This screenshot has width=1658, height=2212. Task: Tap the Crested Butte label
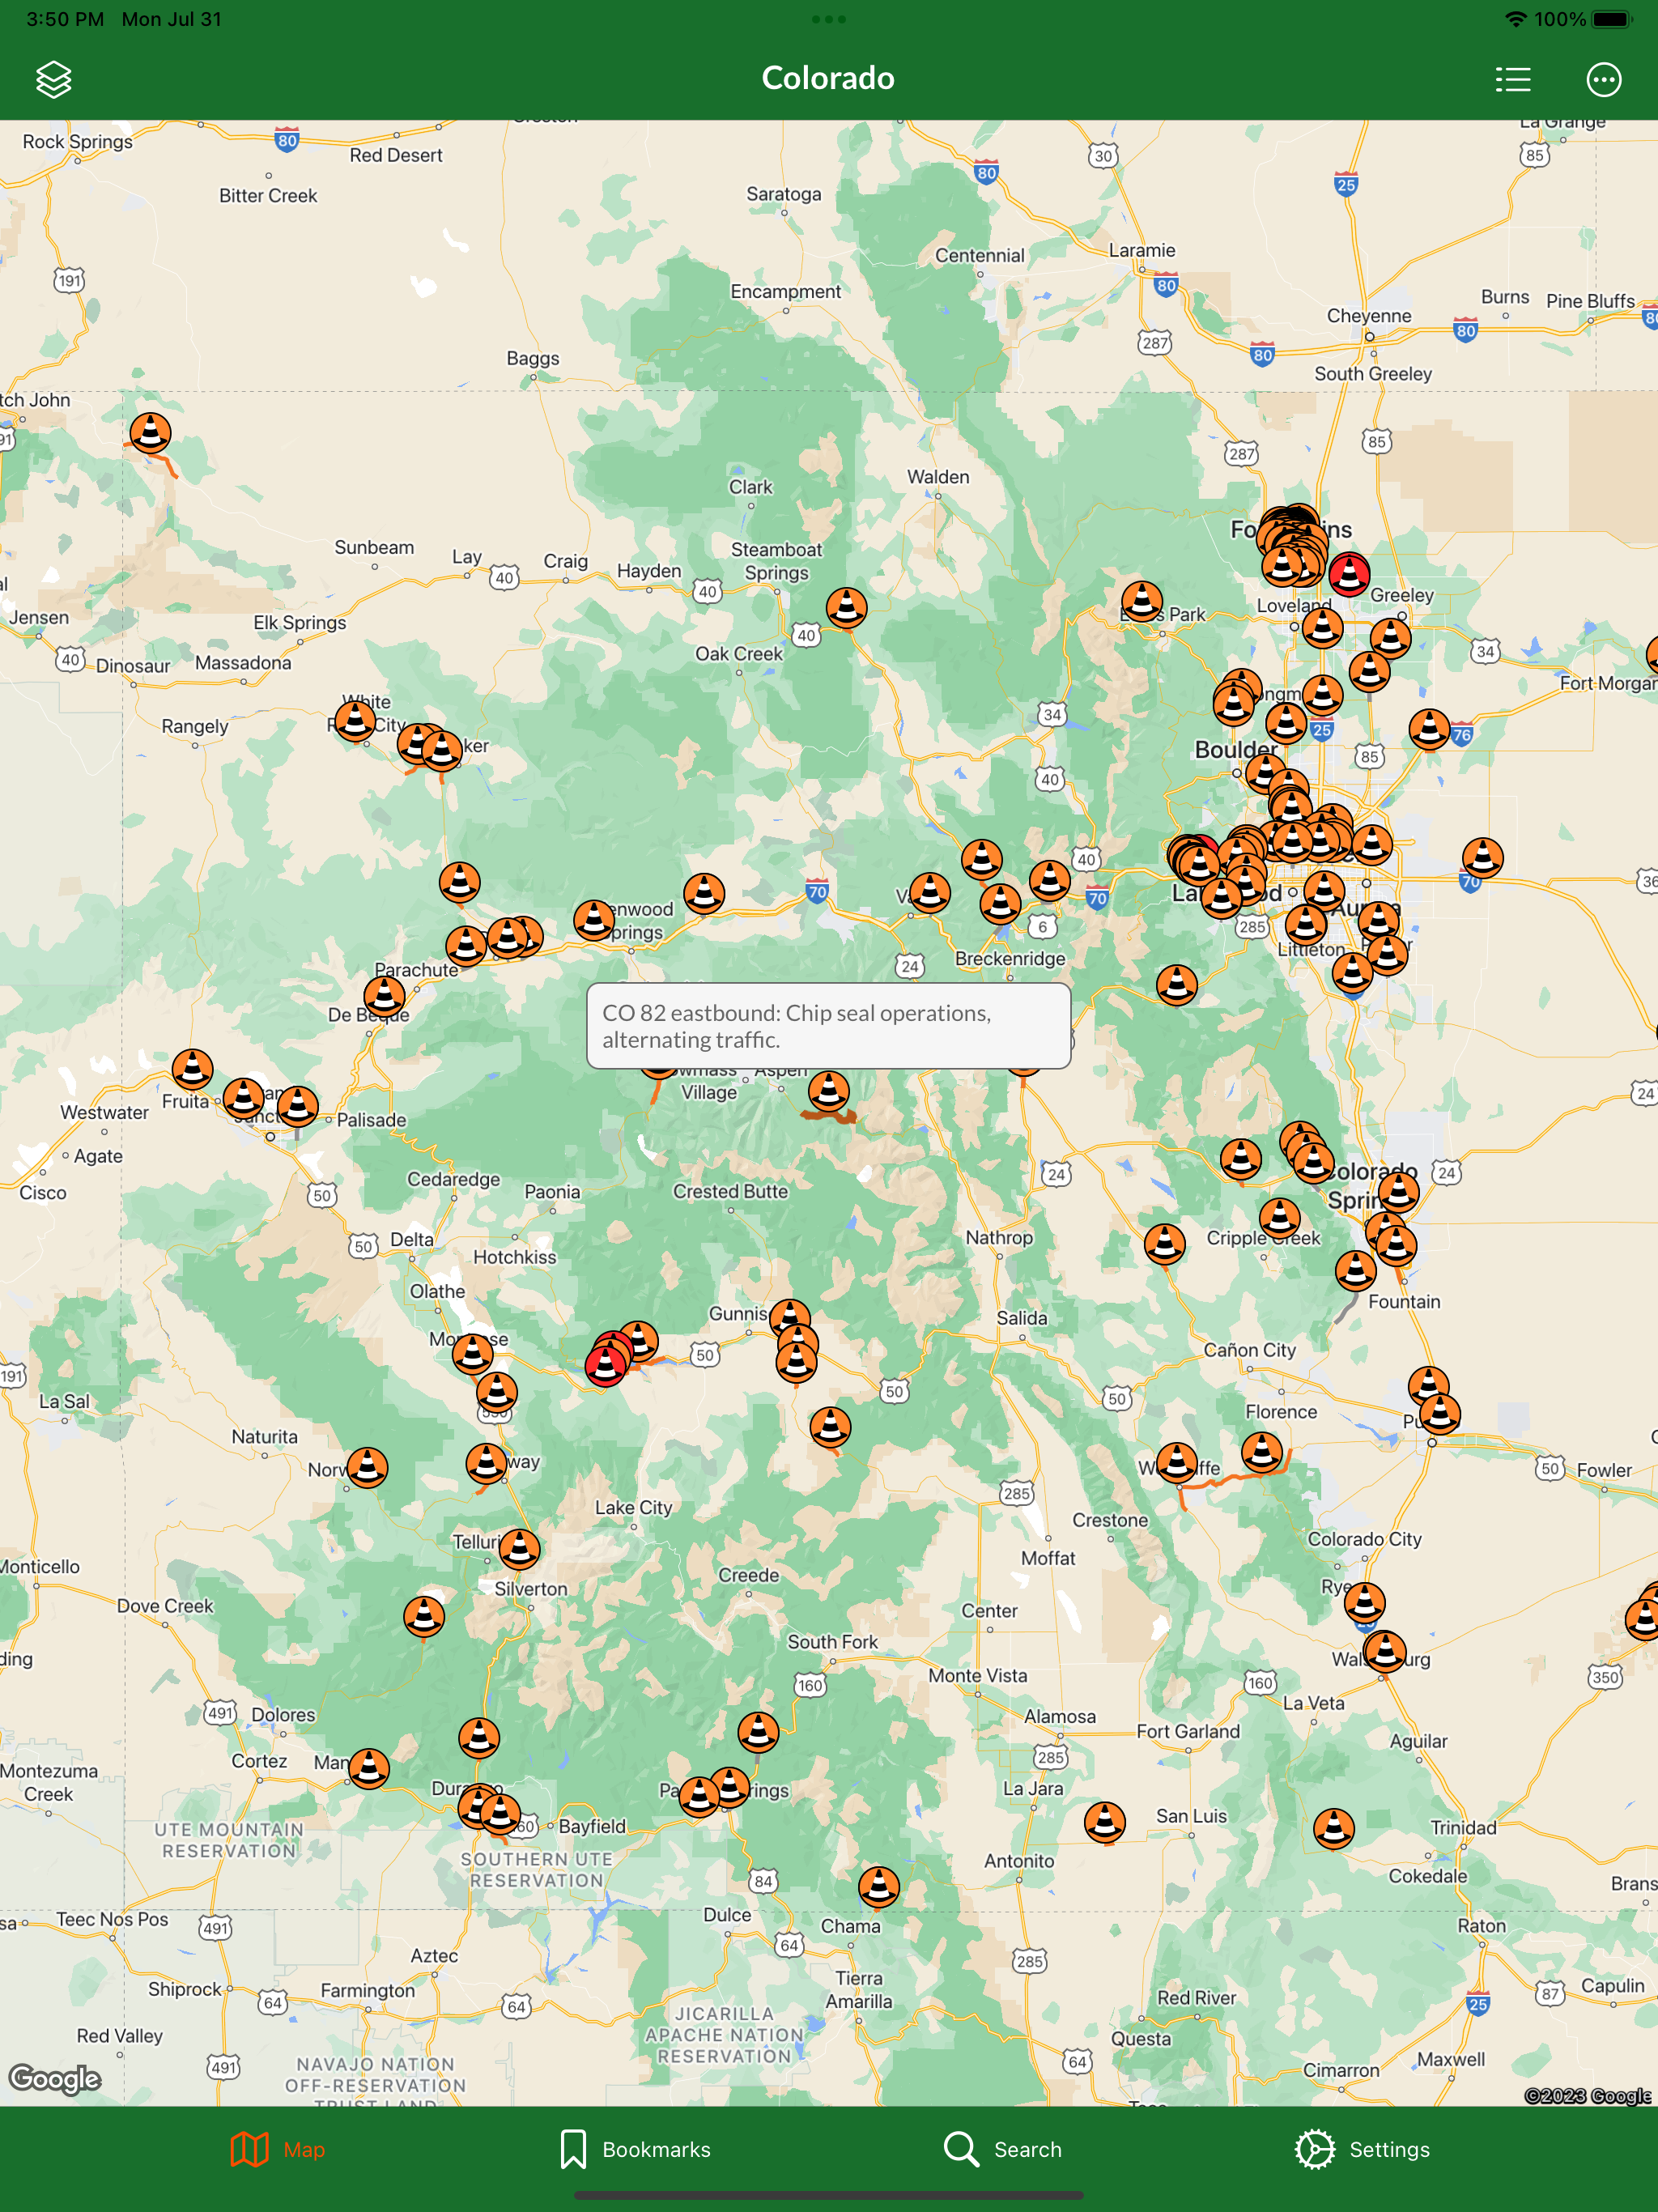tap(730, 1191)
